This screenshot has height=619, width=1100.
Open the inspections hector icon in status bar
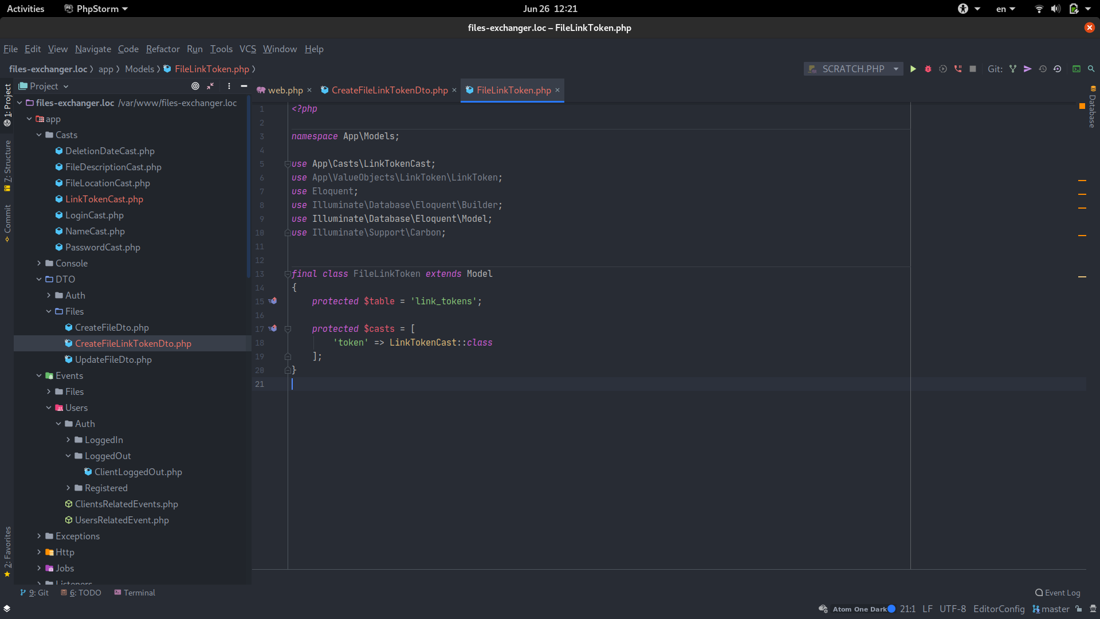[x=1093, y=609]
